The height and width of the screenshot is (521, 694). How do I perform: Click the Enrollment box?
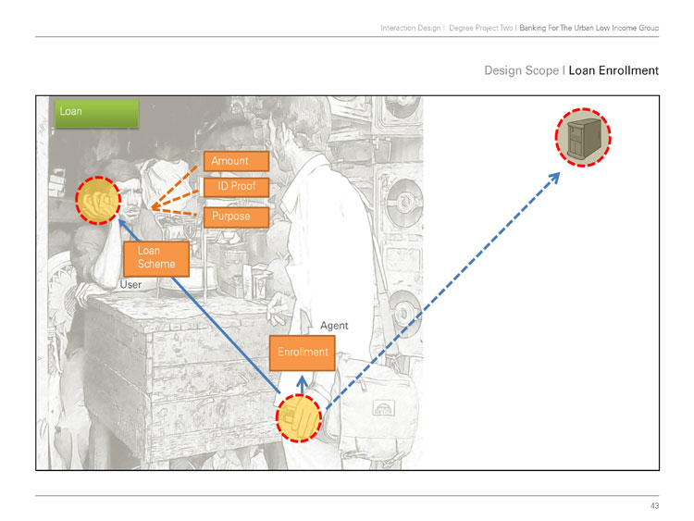click(x=303, y=353)
